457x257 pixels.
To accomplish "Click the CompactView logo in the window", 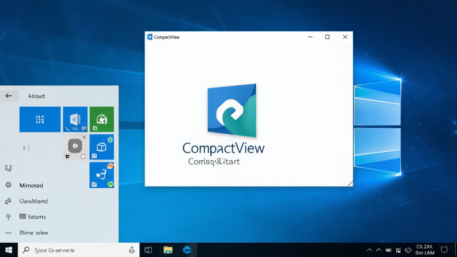I will (232, 111).
